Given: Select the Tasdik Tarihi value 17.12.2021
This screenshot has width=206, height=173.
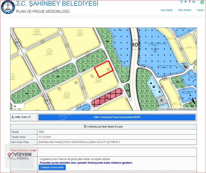Looking at the screenshot, I should click(x=45, y=137).
